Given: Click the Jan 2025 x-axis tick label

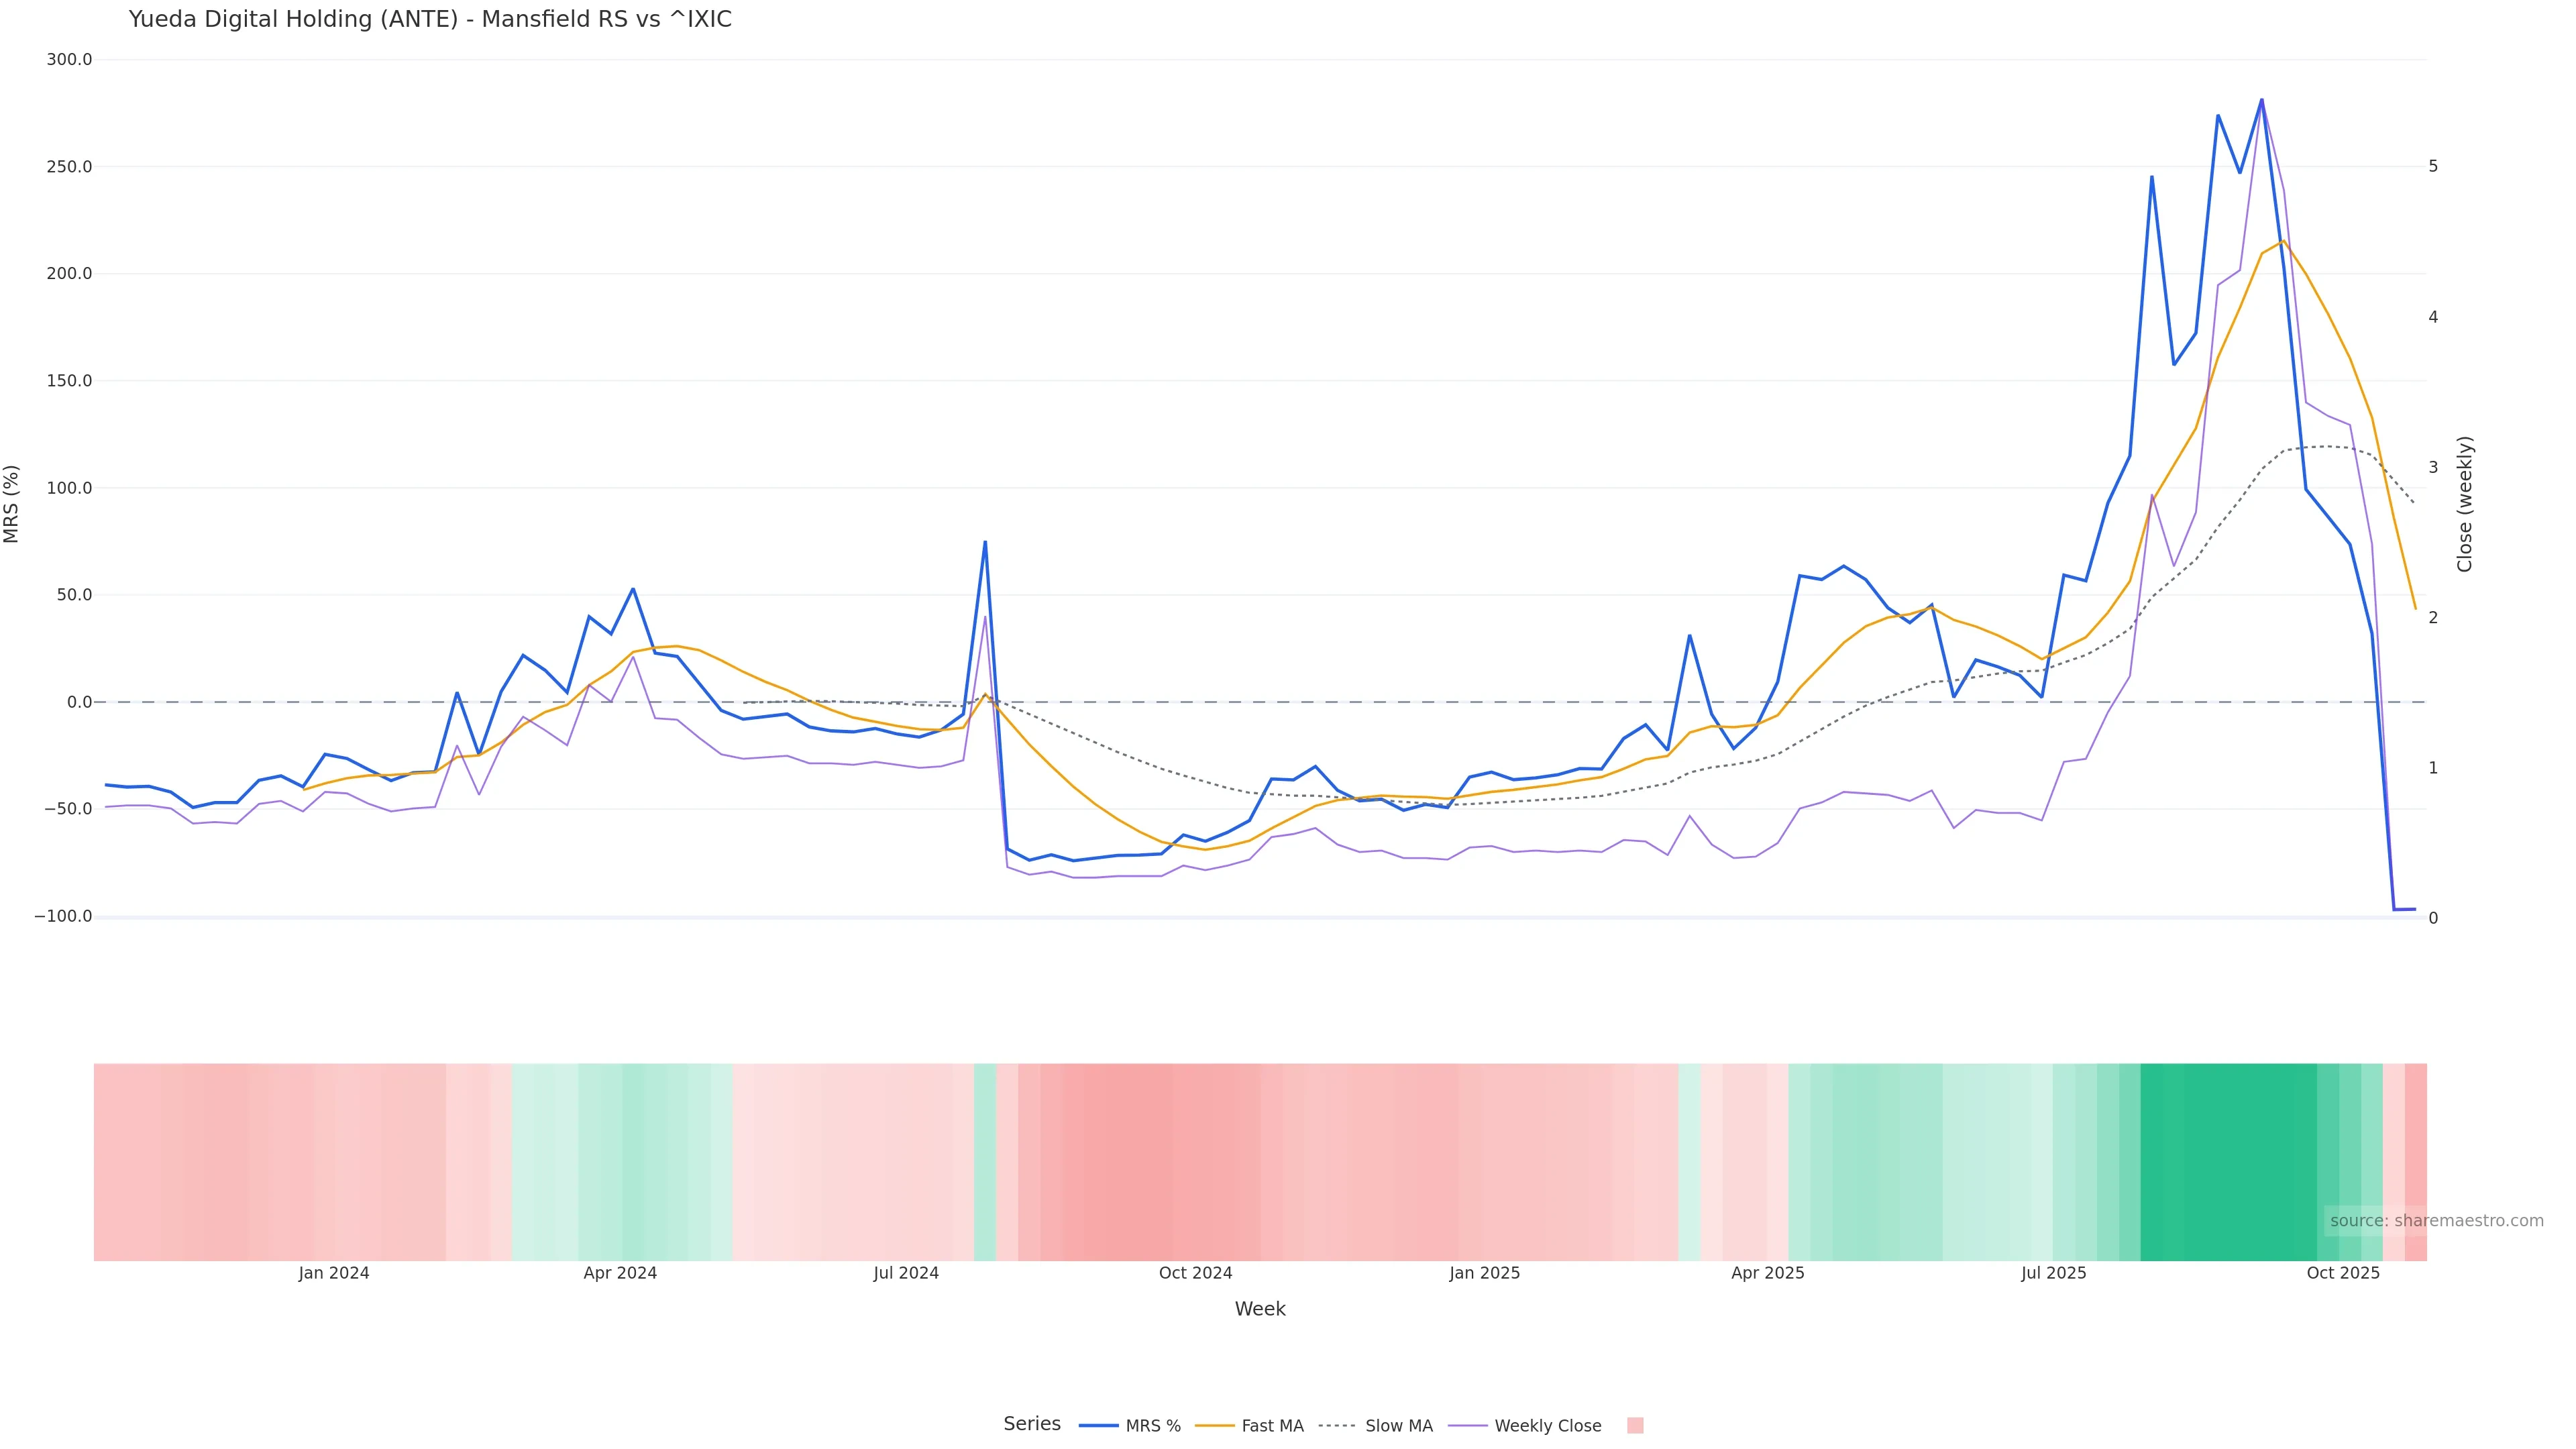Looking at the screenshot, I should [1484, 1273].
